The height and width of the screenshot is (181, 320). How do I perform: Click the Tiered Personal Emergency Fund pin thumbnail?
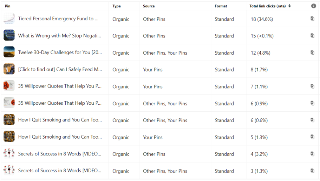9,19
